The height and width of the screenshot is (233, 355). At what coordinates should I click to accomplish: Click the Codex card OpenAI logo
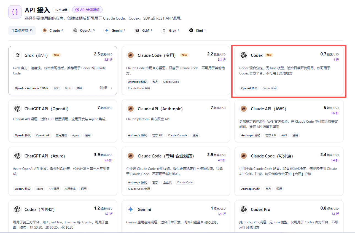point(244,55)
